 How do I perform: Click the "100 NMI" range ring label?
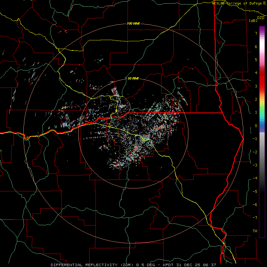[x=133, y=23]
